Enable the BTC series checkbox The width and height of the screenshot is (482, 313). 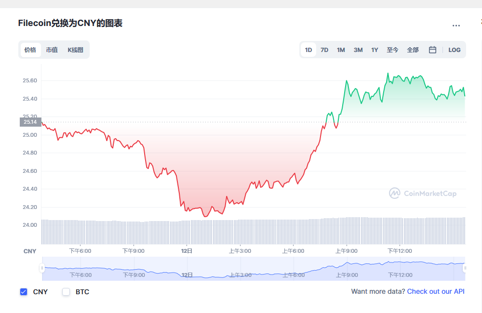pos(66,292)
